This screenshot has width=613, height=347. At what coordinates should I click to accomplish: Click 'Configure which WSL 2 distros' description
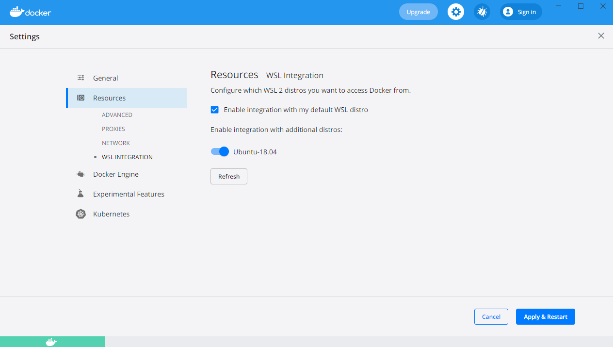point(310,90)
